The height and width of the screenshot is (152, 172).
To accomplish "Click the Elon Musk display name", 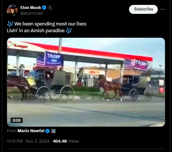I will coord(31,7).
